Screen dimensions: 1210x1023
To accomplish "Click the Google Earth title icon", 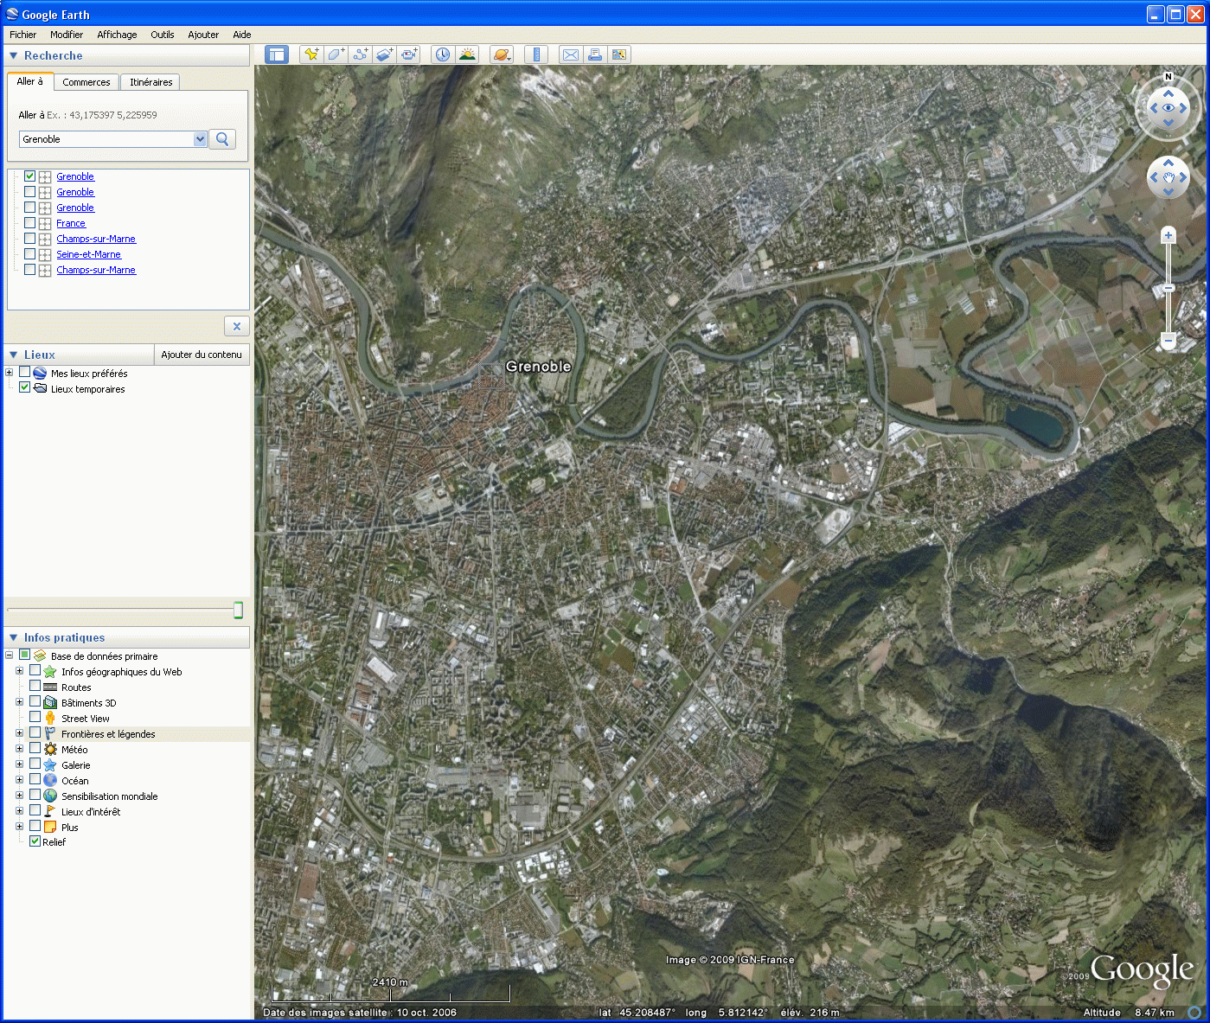I will pos(12,14).
